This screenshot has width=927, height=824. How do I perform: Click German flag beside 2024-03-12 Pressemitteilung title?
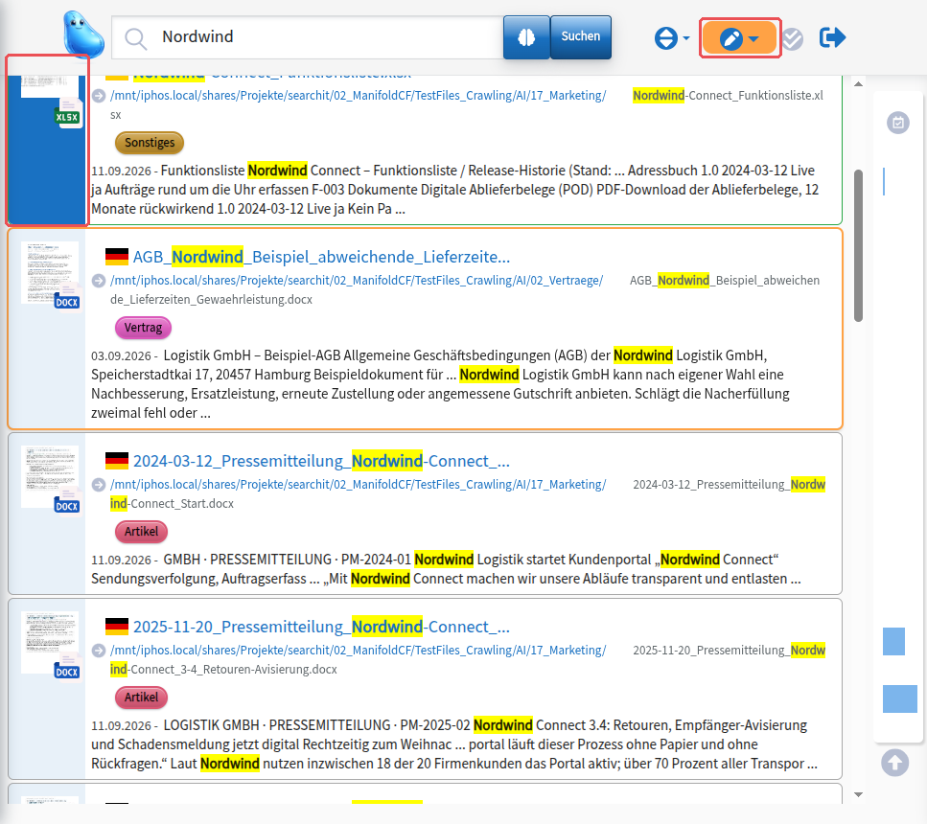117,461
